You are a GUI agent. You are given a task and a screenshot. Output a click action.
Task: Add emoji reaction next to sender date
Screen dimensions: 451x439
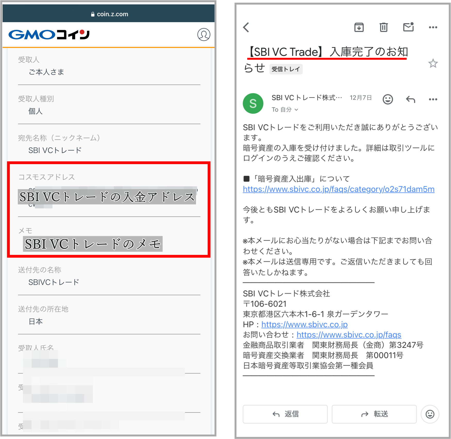[x=388, y=99]
